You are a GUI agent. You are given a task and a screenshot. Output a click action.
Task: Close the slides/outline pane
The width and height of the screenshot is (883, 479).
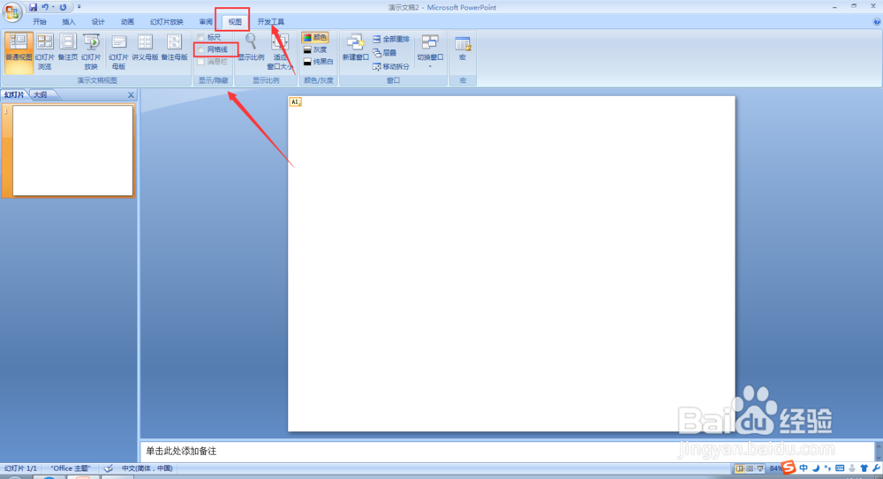pos(131,95)
